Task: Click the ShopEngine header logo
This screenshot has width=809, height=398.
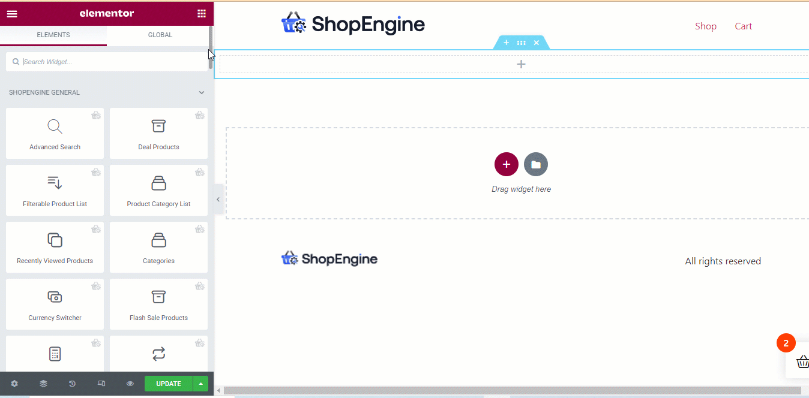Action: (x=353, y=24)
